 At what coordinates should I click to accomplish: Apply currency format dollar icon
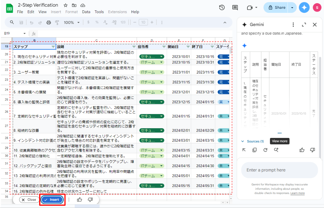click(89, 22)
